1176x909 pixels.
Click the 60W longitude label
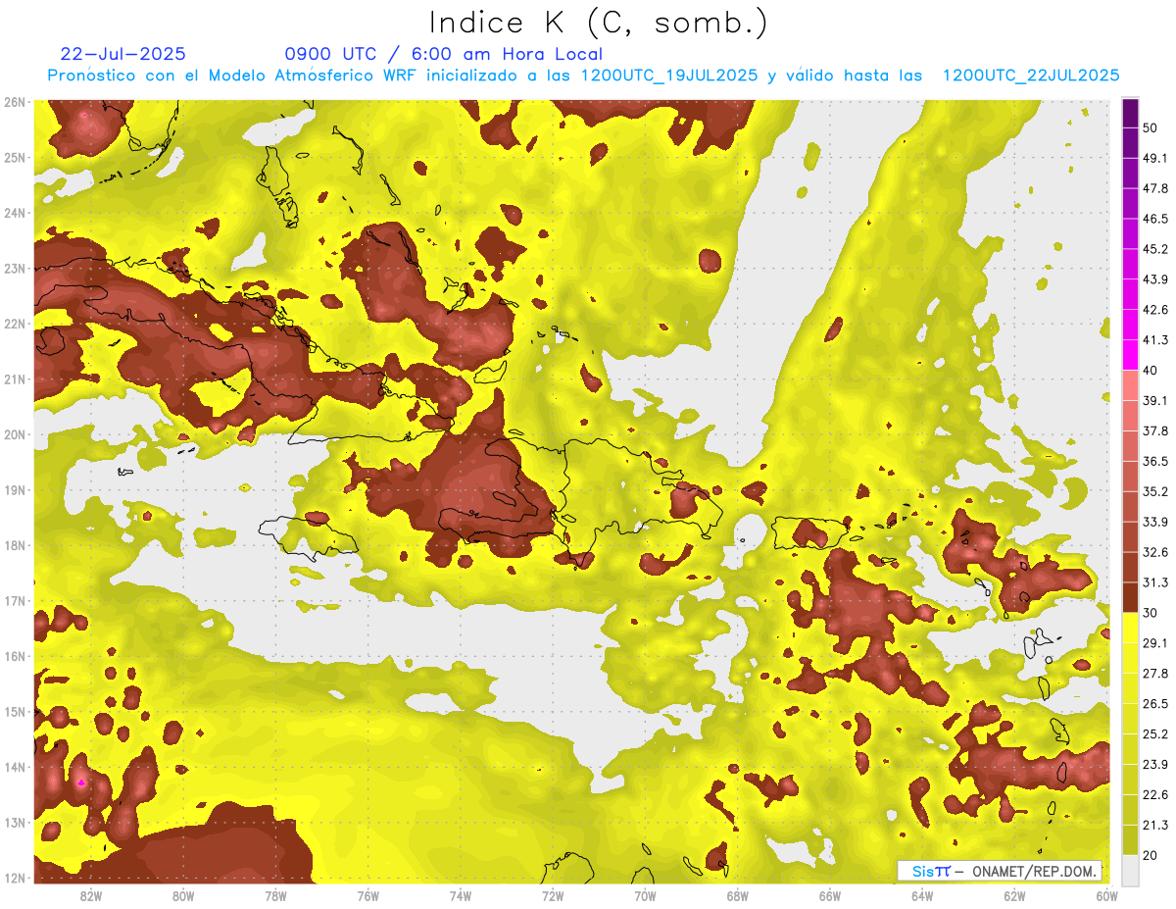[1106, 895]
